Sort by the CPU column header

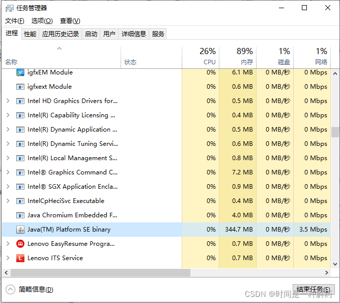pyautogui.click(x=201, y=57)
